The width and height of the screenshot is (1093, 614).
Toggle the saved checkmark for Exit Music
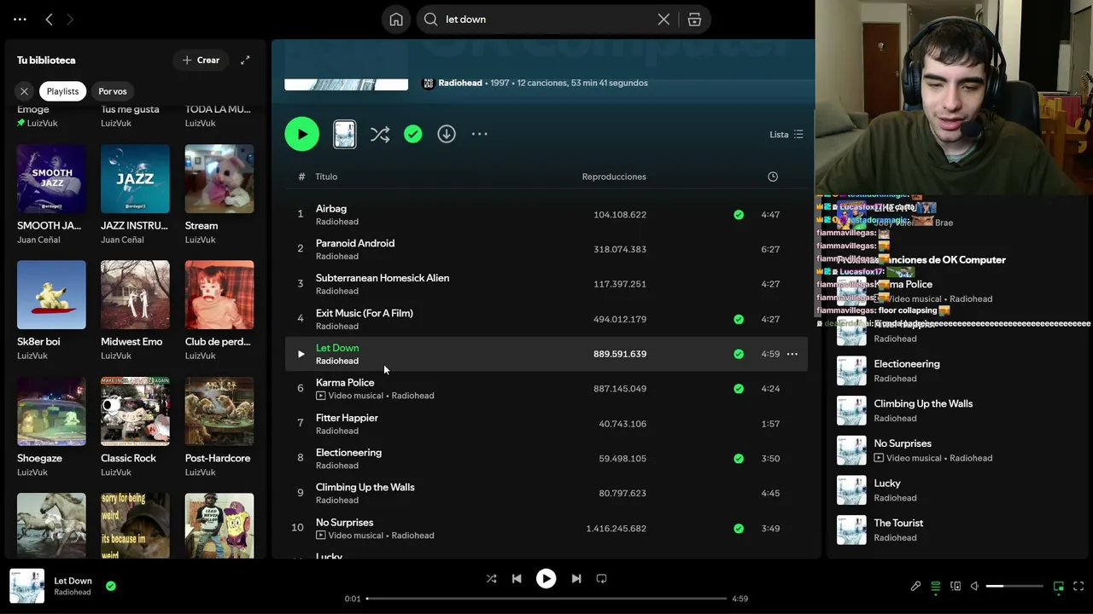[x=739, y=319]
